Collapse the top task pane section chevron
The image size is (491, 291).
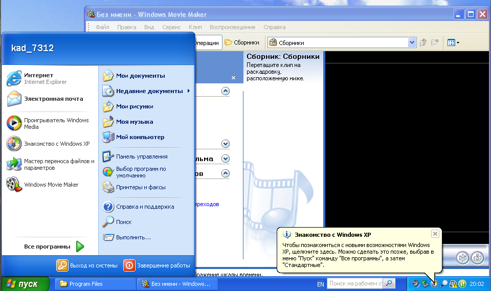(x=226, y=91)
